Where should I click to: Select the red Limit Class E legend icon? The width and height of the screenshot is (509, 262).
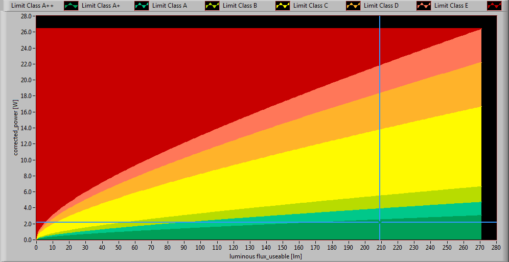pyautogui.click(x=494, y=6)
